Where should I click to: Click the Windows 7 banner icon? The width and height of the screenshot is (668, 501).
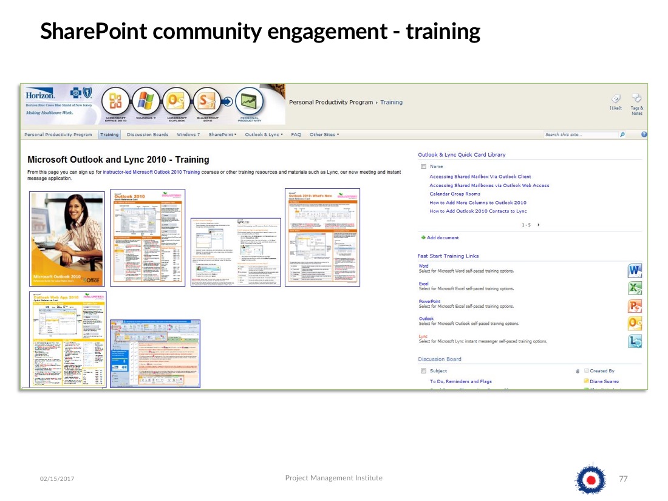(146, 101)
